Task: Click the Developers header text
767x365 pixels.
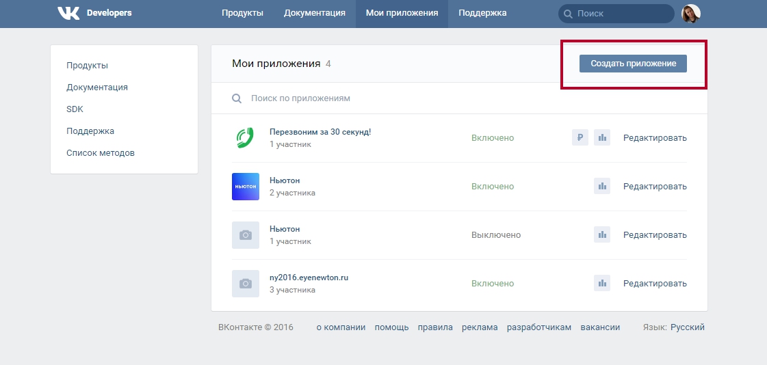Action: (x=109, y=13)
